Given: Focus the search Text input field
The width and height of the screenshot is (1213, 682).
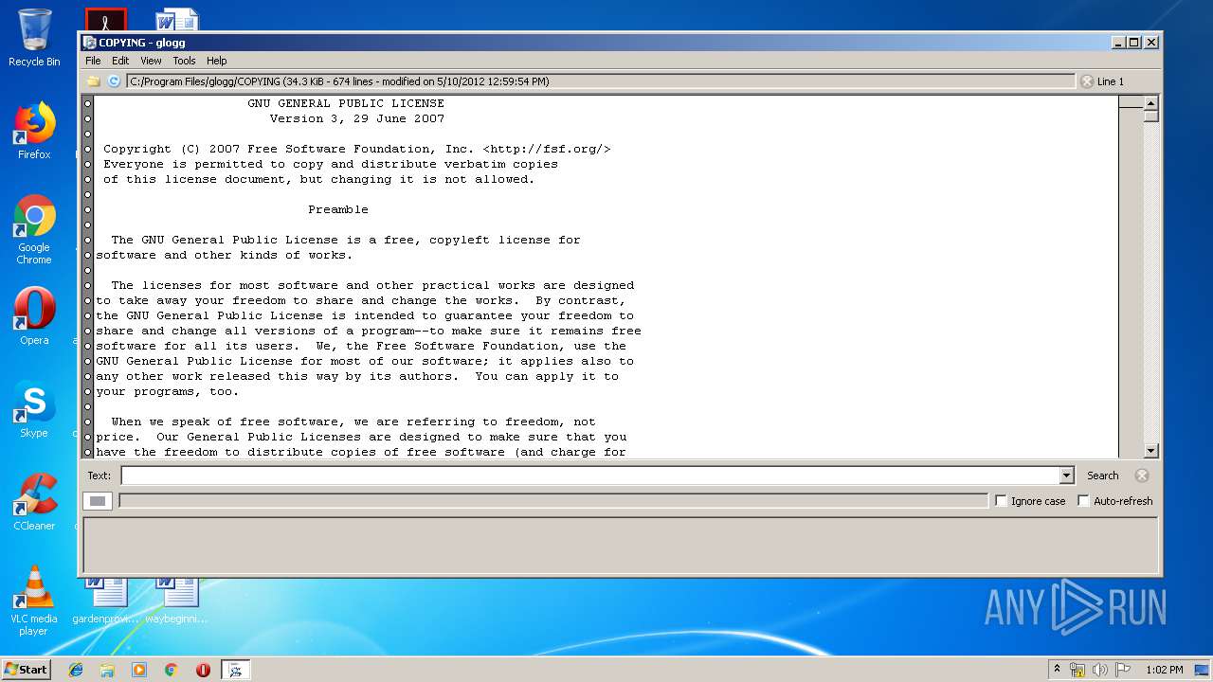Looking at the screenshot, I should pyautogui.click(x=589, y=476).
